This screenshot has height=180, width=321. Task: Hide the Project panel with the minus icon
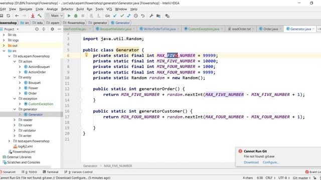pos(59,29)
